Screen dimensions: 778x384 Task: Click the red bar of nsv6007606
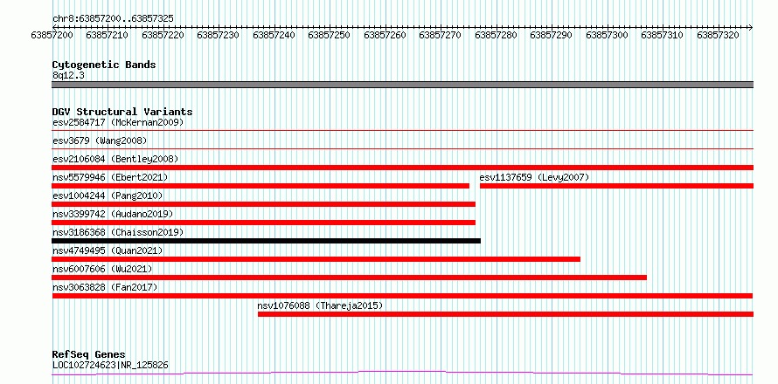tap(350, 277)
